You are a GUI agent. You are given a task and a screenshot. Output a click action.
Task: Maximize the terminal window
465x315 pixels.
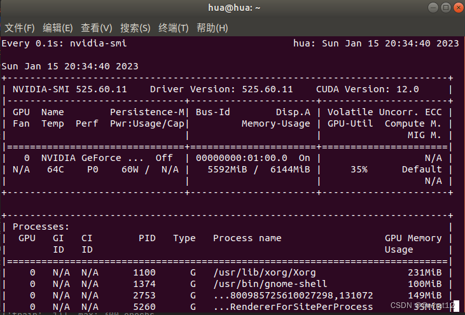point(446,8)
